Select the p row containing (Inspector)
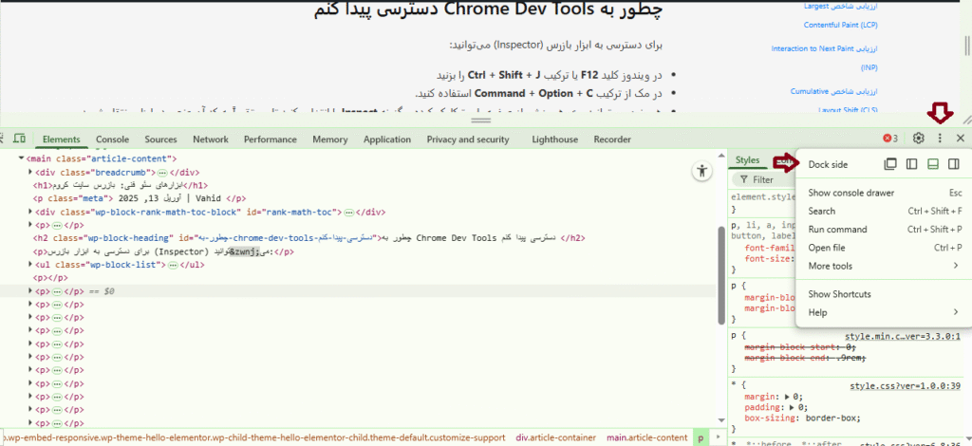Image resolution: width=972 pixels, height=446 pixels. 163,251
